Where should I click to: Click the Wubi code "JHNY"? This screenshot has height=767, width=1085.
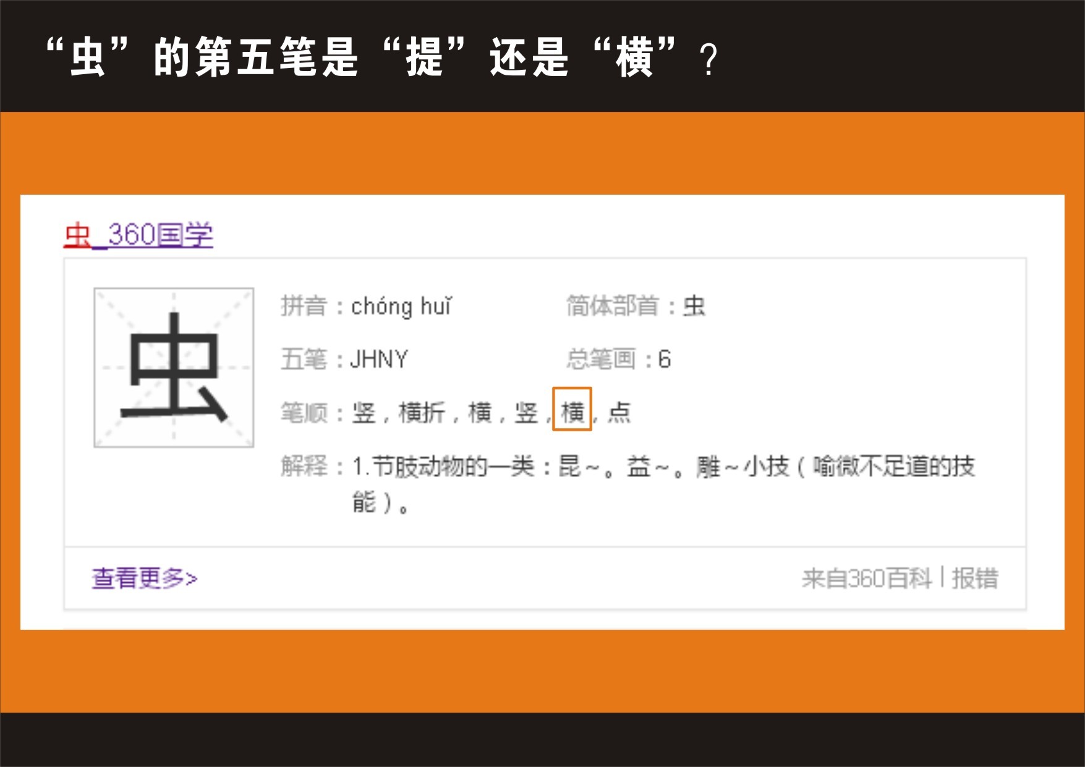pos(379,359)
